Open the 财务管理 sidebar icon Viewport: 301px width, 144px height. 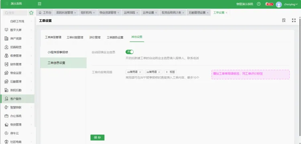click(x=6, y=64)
